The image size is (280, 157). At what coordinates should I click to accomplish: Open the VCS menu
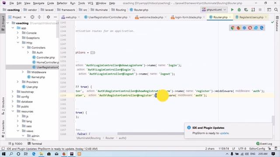click(x=91, y=3)
